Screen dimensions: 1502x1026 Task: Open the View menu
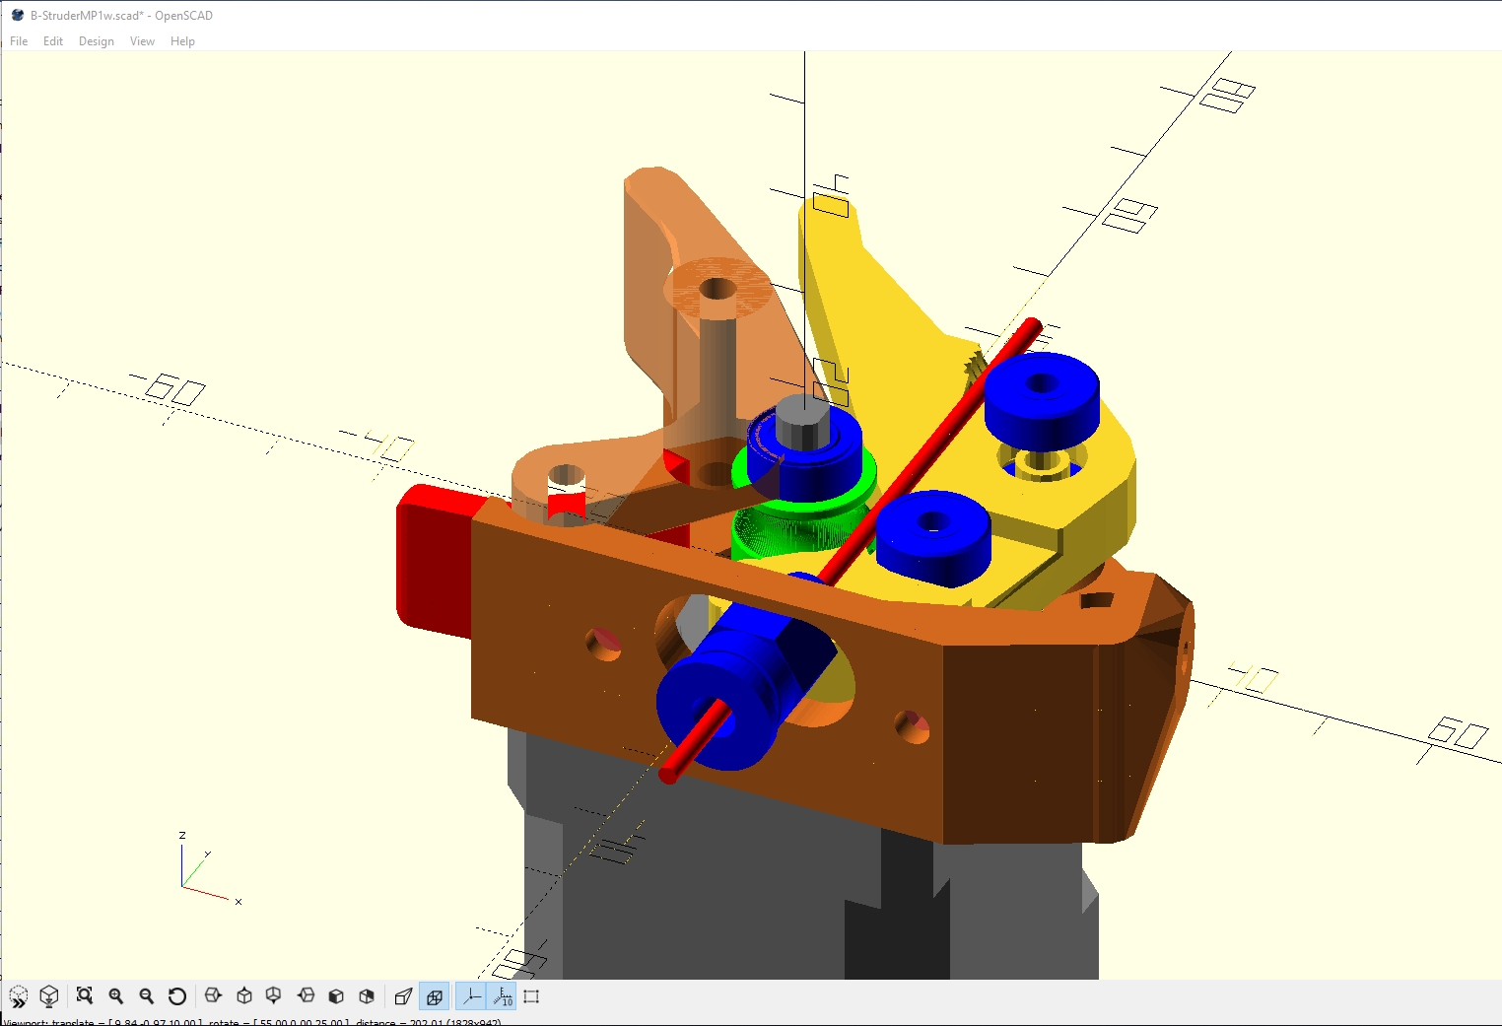[x=142, y=41]
